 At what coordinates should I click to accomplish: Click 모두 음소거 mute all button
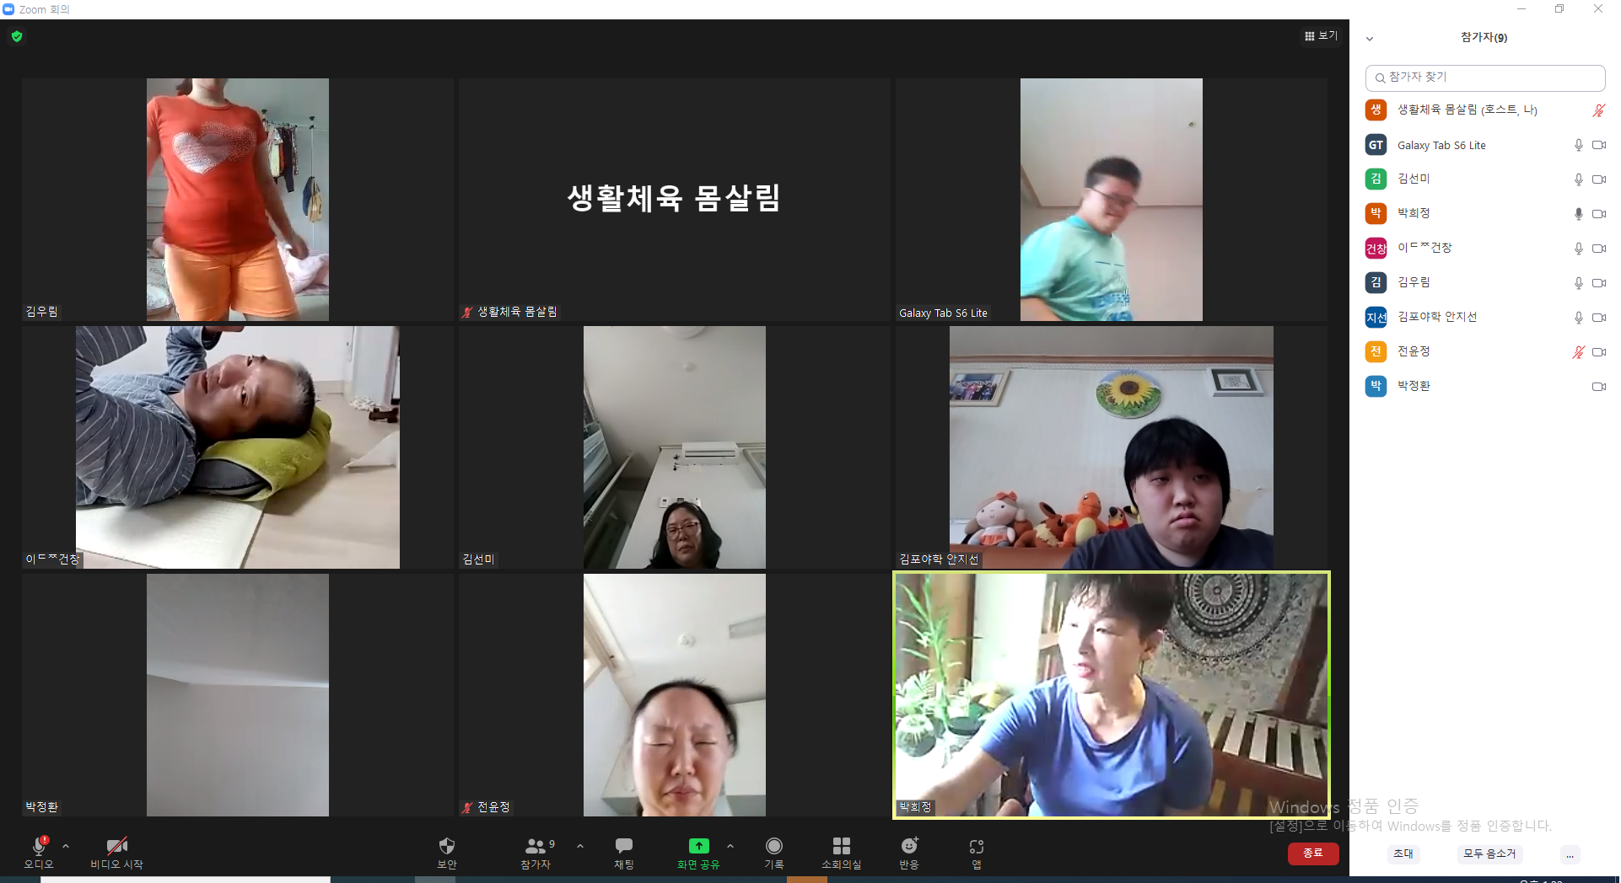point(1489,854)
